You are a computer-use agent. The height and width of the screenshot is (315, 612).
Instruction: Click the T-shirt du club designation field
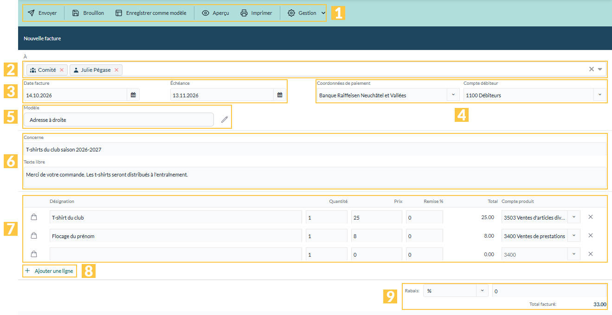[176, 217]
